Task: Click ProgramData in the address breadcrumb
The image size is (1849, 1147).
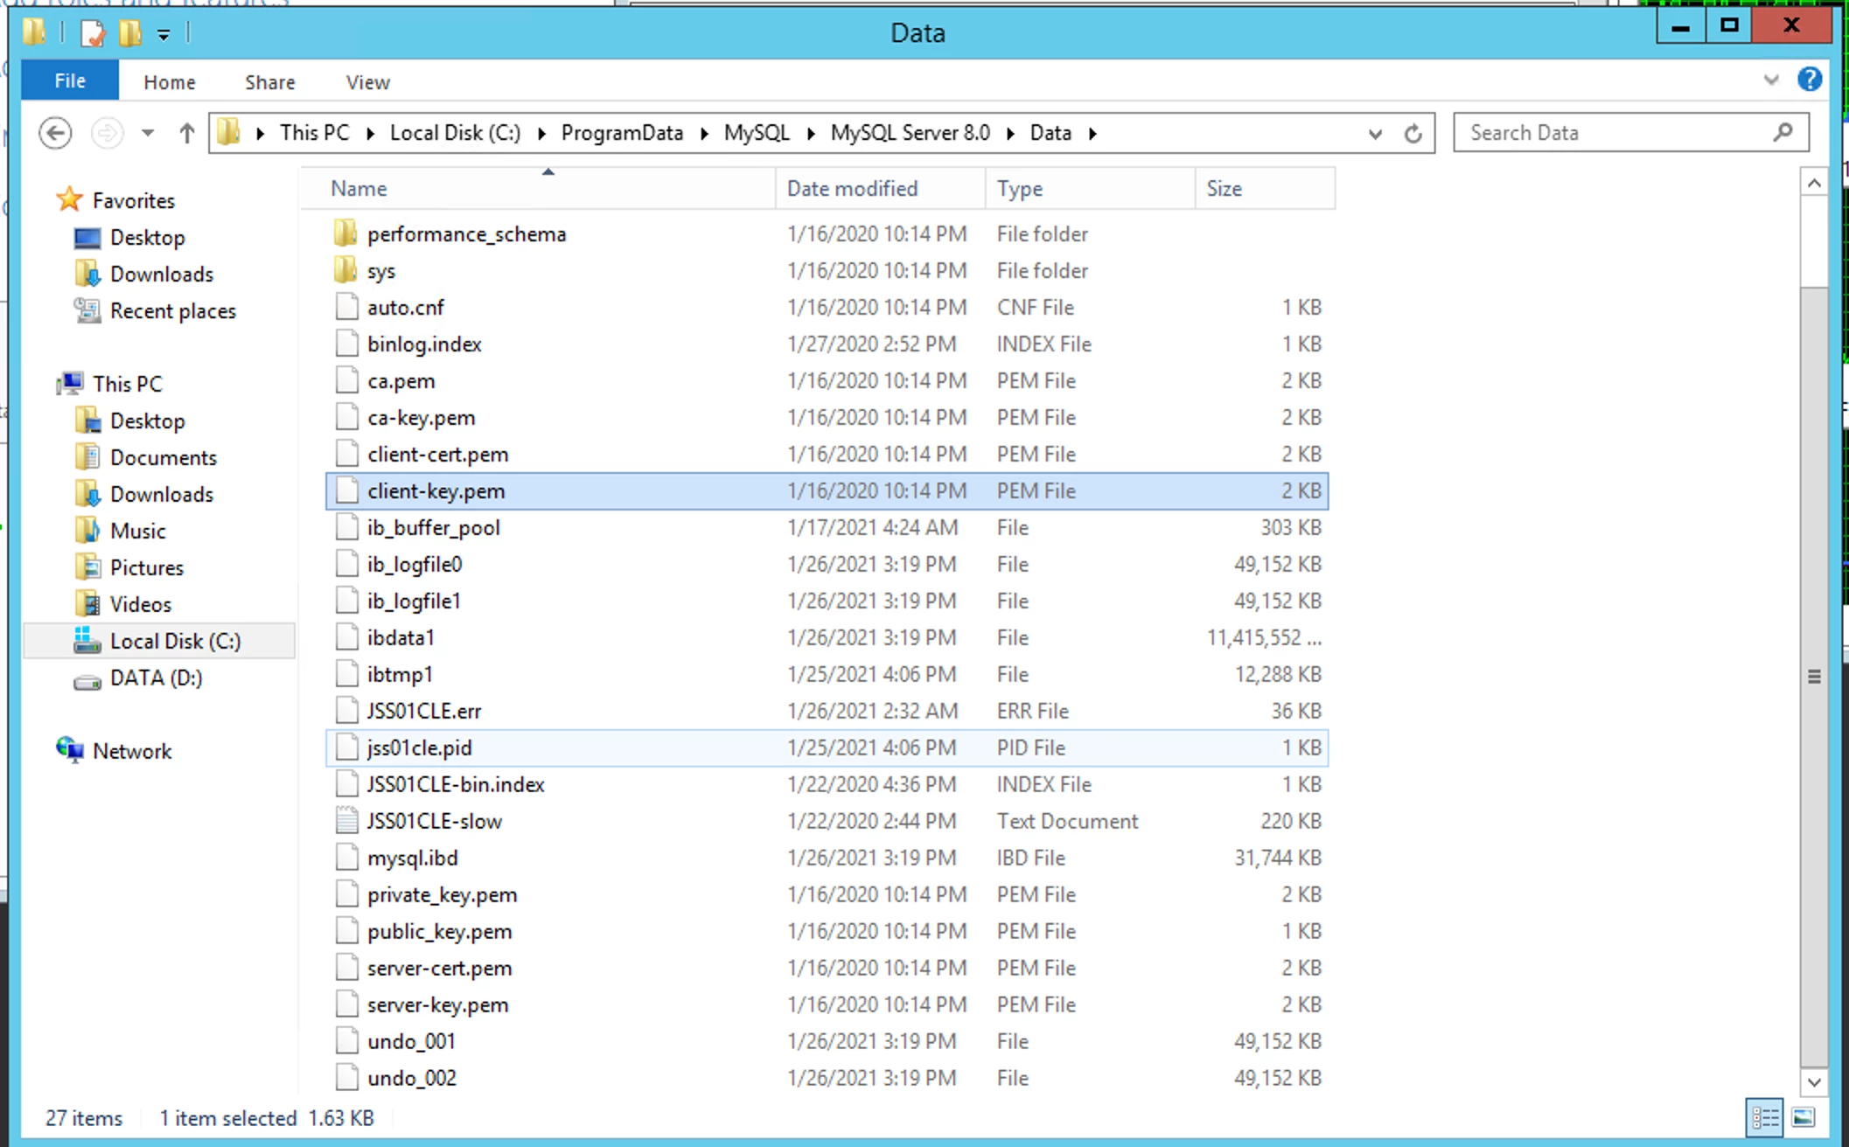Action: coord(622,133)
